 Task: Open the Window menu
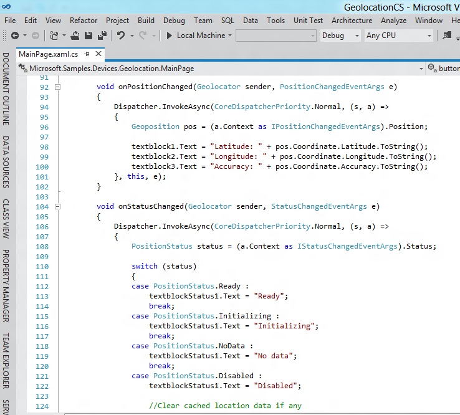(x=429, y=21)
